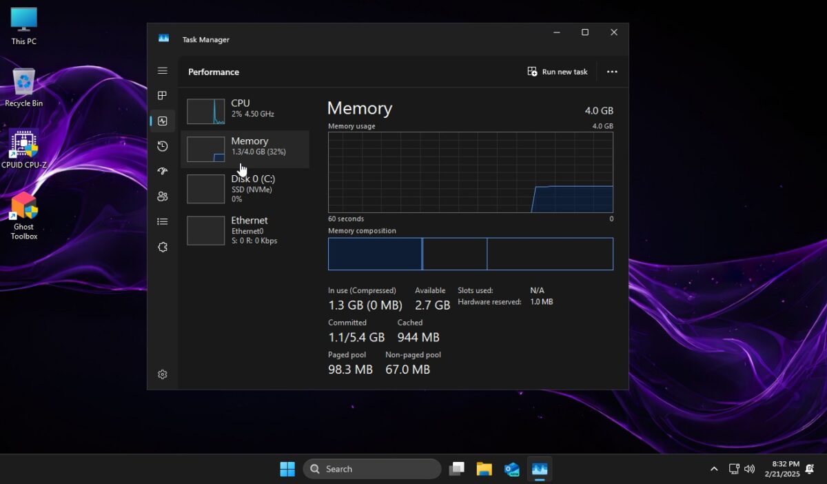Open the Users page icon
The height and width of the screenshot is (484, 827).
(163, 196)
